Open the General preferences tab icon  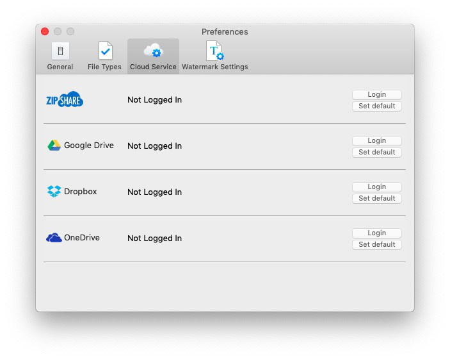pyautogui.click(x=60, y=51)
